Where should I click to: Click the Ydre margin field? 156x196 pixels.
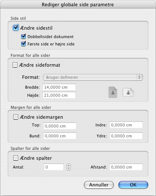126,136
